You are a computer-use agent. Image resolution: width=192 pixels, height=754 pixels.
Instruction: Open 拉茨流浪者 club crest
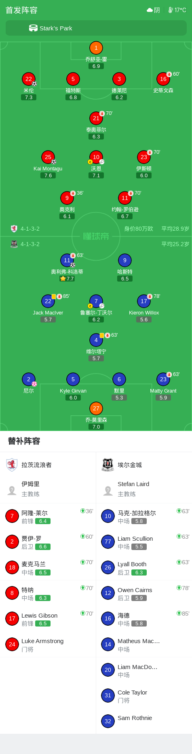point(12,465)
